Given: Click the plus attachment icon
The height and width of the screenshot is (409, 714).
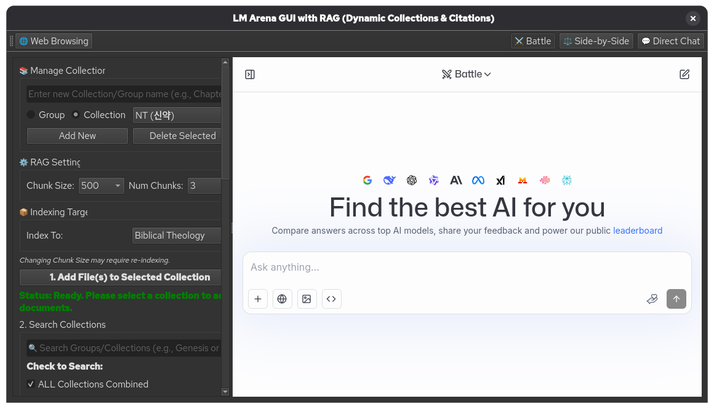Looking at the screenshot, I should [258, 299].
